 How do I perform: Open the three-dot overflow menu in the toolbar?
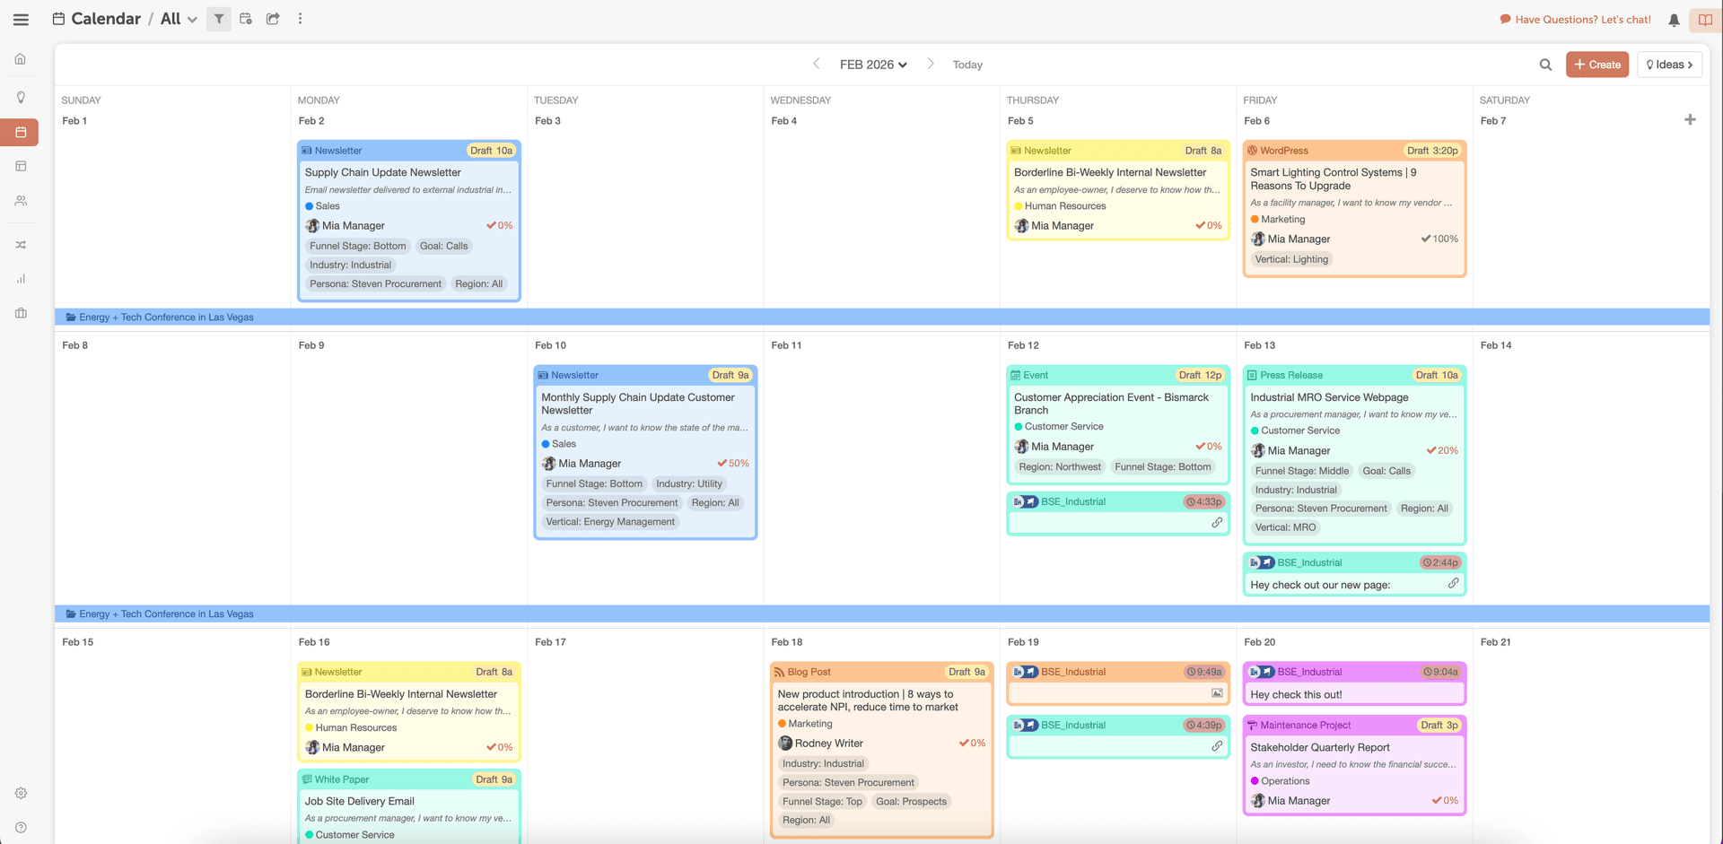pyautogui.click(x=300, y=19)
